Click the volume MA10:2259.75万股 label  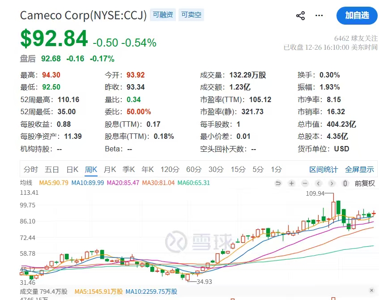click(152, 291)
